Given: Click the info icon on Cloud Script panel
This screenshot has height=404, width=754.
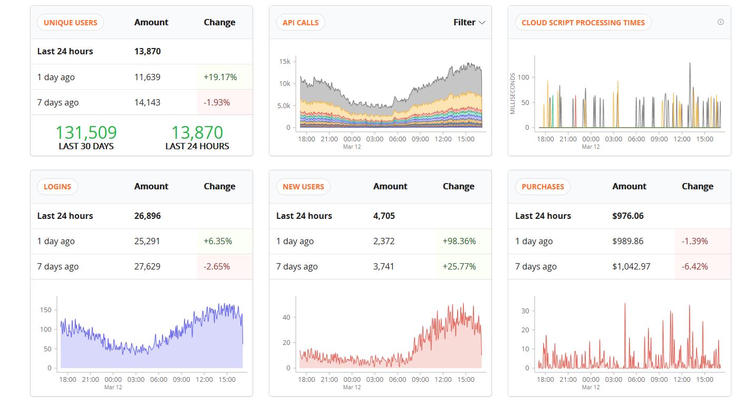Looking at the screenshot, I should pos(720,22).
